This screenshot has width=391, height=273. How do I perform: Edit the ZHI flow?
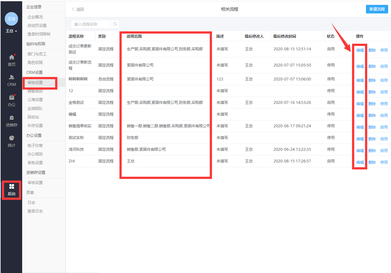coord(360,162)
